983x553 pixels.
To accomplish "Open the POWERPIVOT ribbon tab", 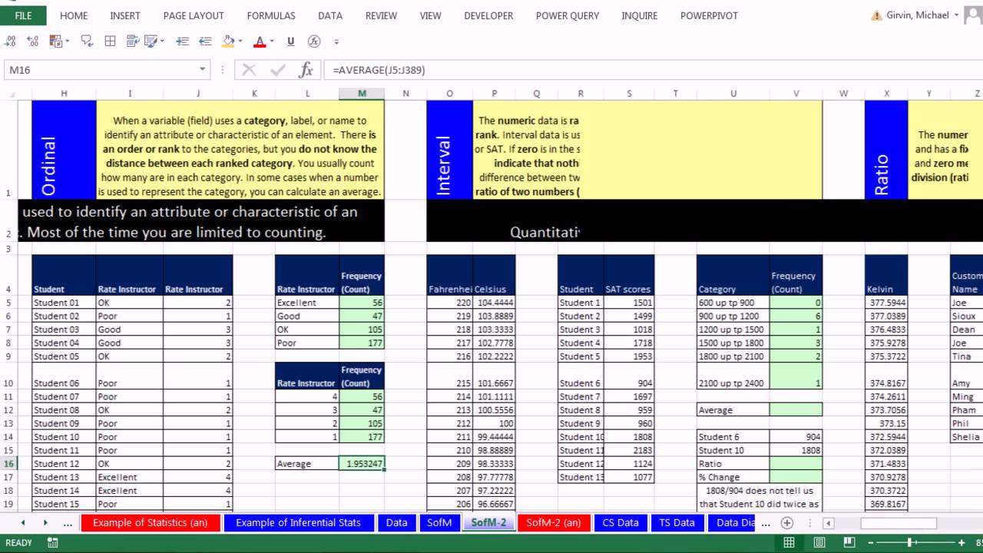I will (709, 15).
